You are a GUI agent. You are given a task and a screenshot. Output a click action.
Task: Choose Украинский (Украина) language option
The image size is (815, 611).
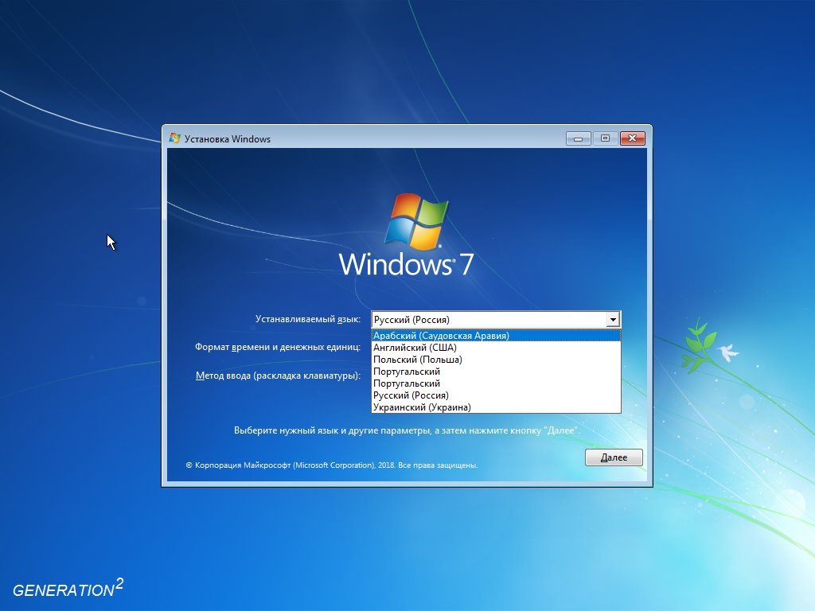click(496, 407)
